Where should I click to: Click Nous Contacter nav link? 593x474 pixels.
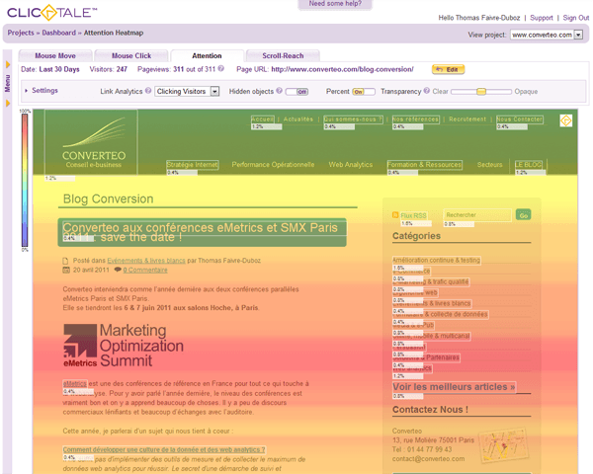click(520, 119)
